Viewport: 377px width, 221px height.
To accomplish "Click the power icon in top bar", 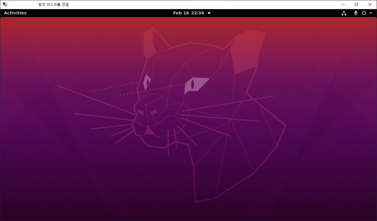I will tap(364, 13).
